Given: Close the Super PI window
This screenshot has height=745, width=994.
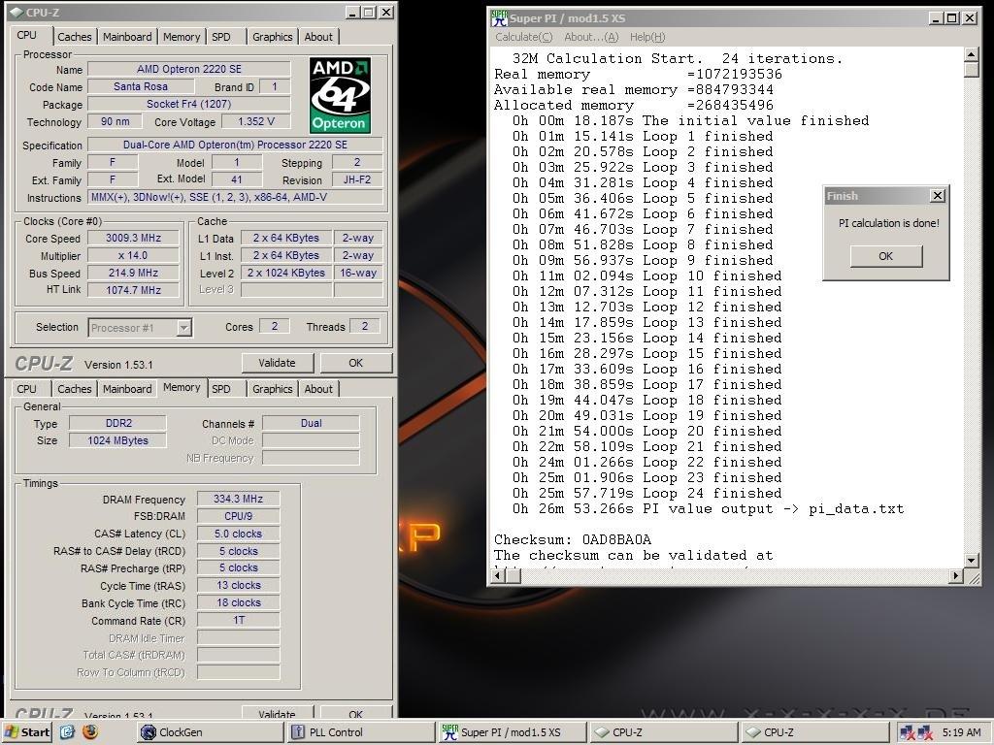Looking at the screenshot, I should point(970,18).
